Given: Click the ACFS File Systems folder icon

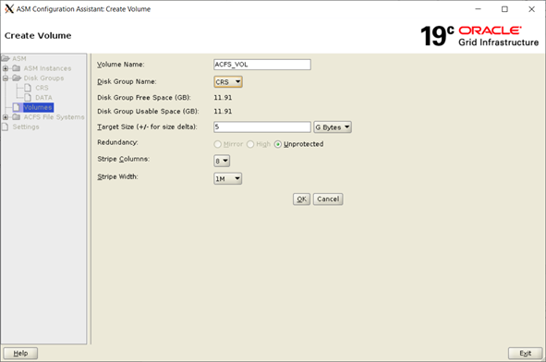Looking at the screenshot, I should coord(17,117).
